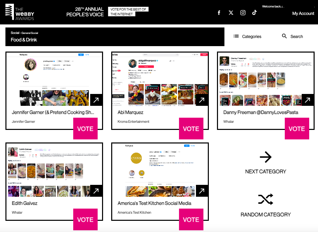Open external link arrow on America's Test Kitchen card
Screen dimensions: 318x232
(x=202, y=191)
